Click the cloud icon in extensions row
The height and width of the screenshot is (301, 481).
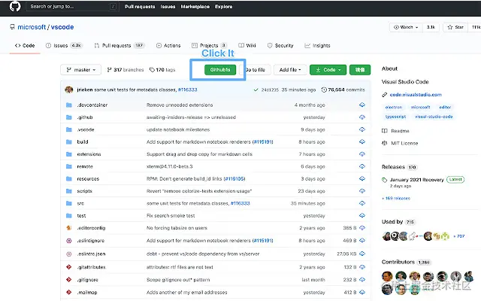tap(362, 154)
